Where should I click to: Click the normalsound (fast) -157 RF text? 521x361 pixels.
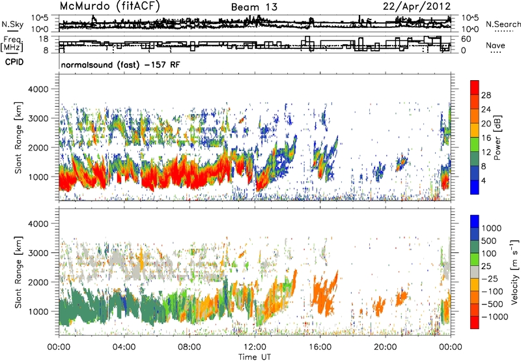click(120, 65)
